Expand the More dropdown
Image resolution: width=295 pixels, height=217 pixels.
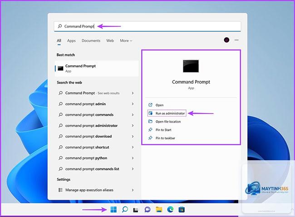tap(126, 40)
